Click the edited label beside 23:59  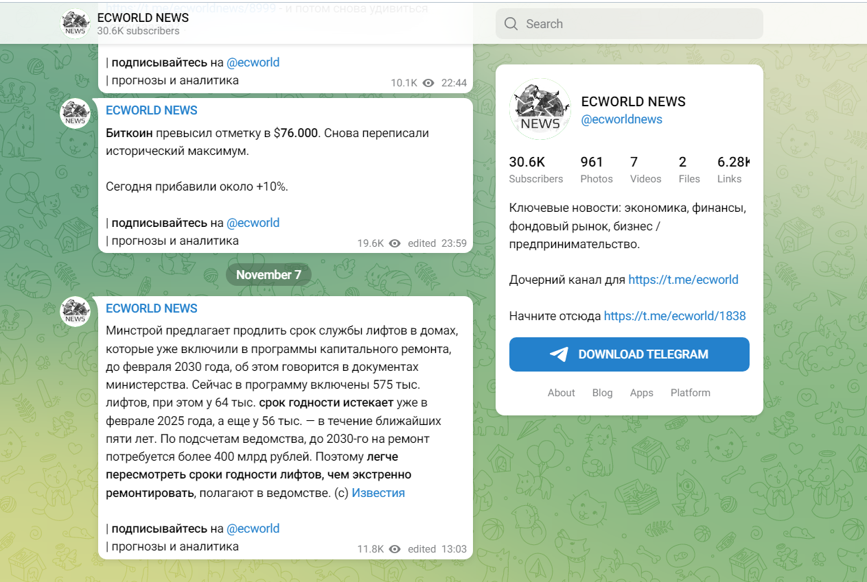coord(421,243)
